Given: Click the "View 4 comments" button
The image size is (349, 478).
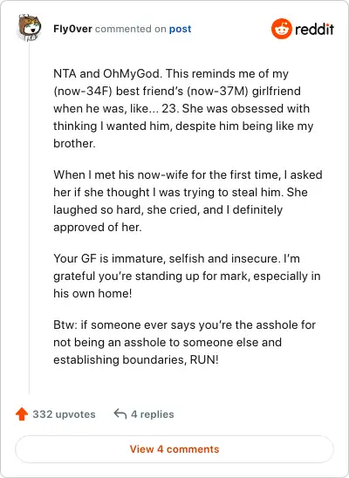Looking at the screenshot, I should (174, 449).
